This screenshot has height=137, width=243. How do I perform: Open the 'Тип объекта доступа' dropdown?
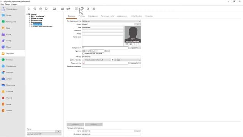click(x=111, y=21)
